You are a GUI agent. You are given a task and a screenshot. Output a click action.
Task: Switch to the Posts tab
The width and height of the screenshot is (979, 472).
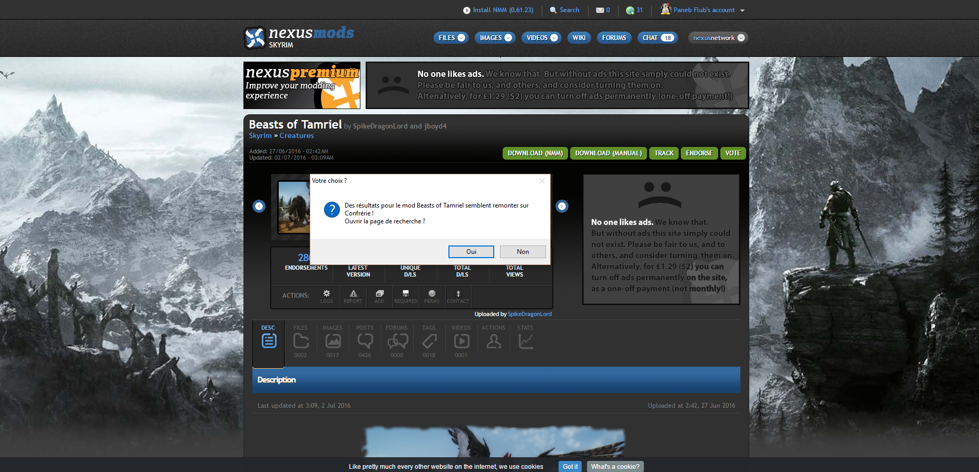(x=365, y=341)
